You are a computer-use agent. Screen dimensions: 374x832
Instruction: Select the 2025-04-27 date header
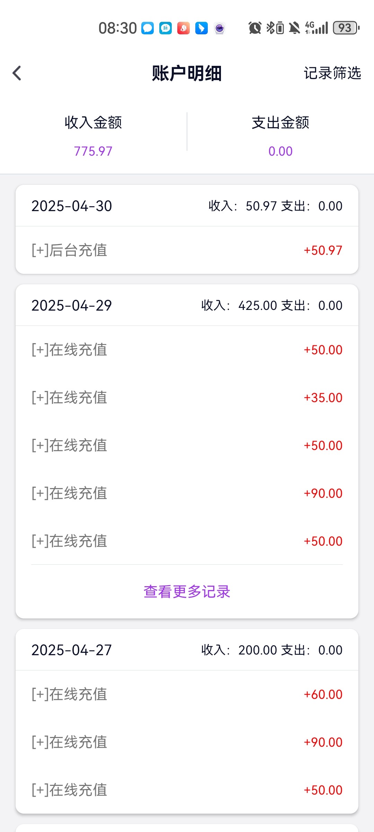[72, 650]
